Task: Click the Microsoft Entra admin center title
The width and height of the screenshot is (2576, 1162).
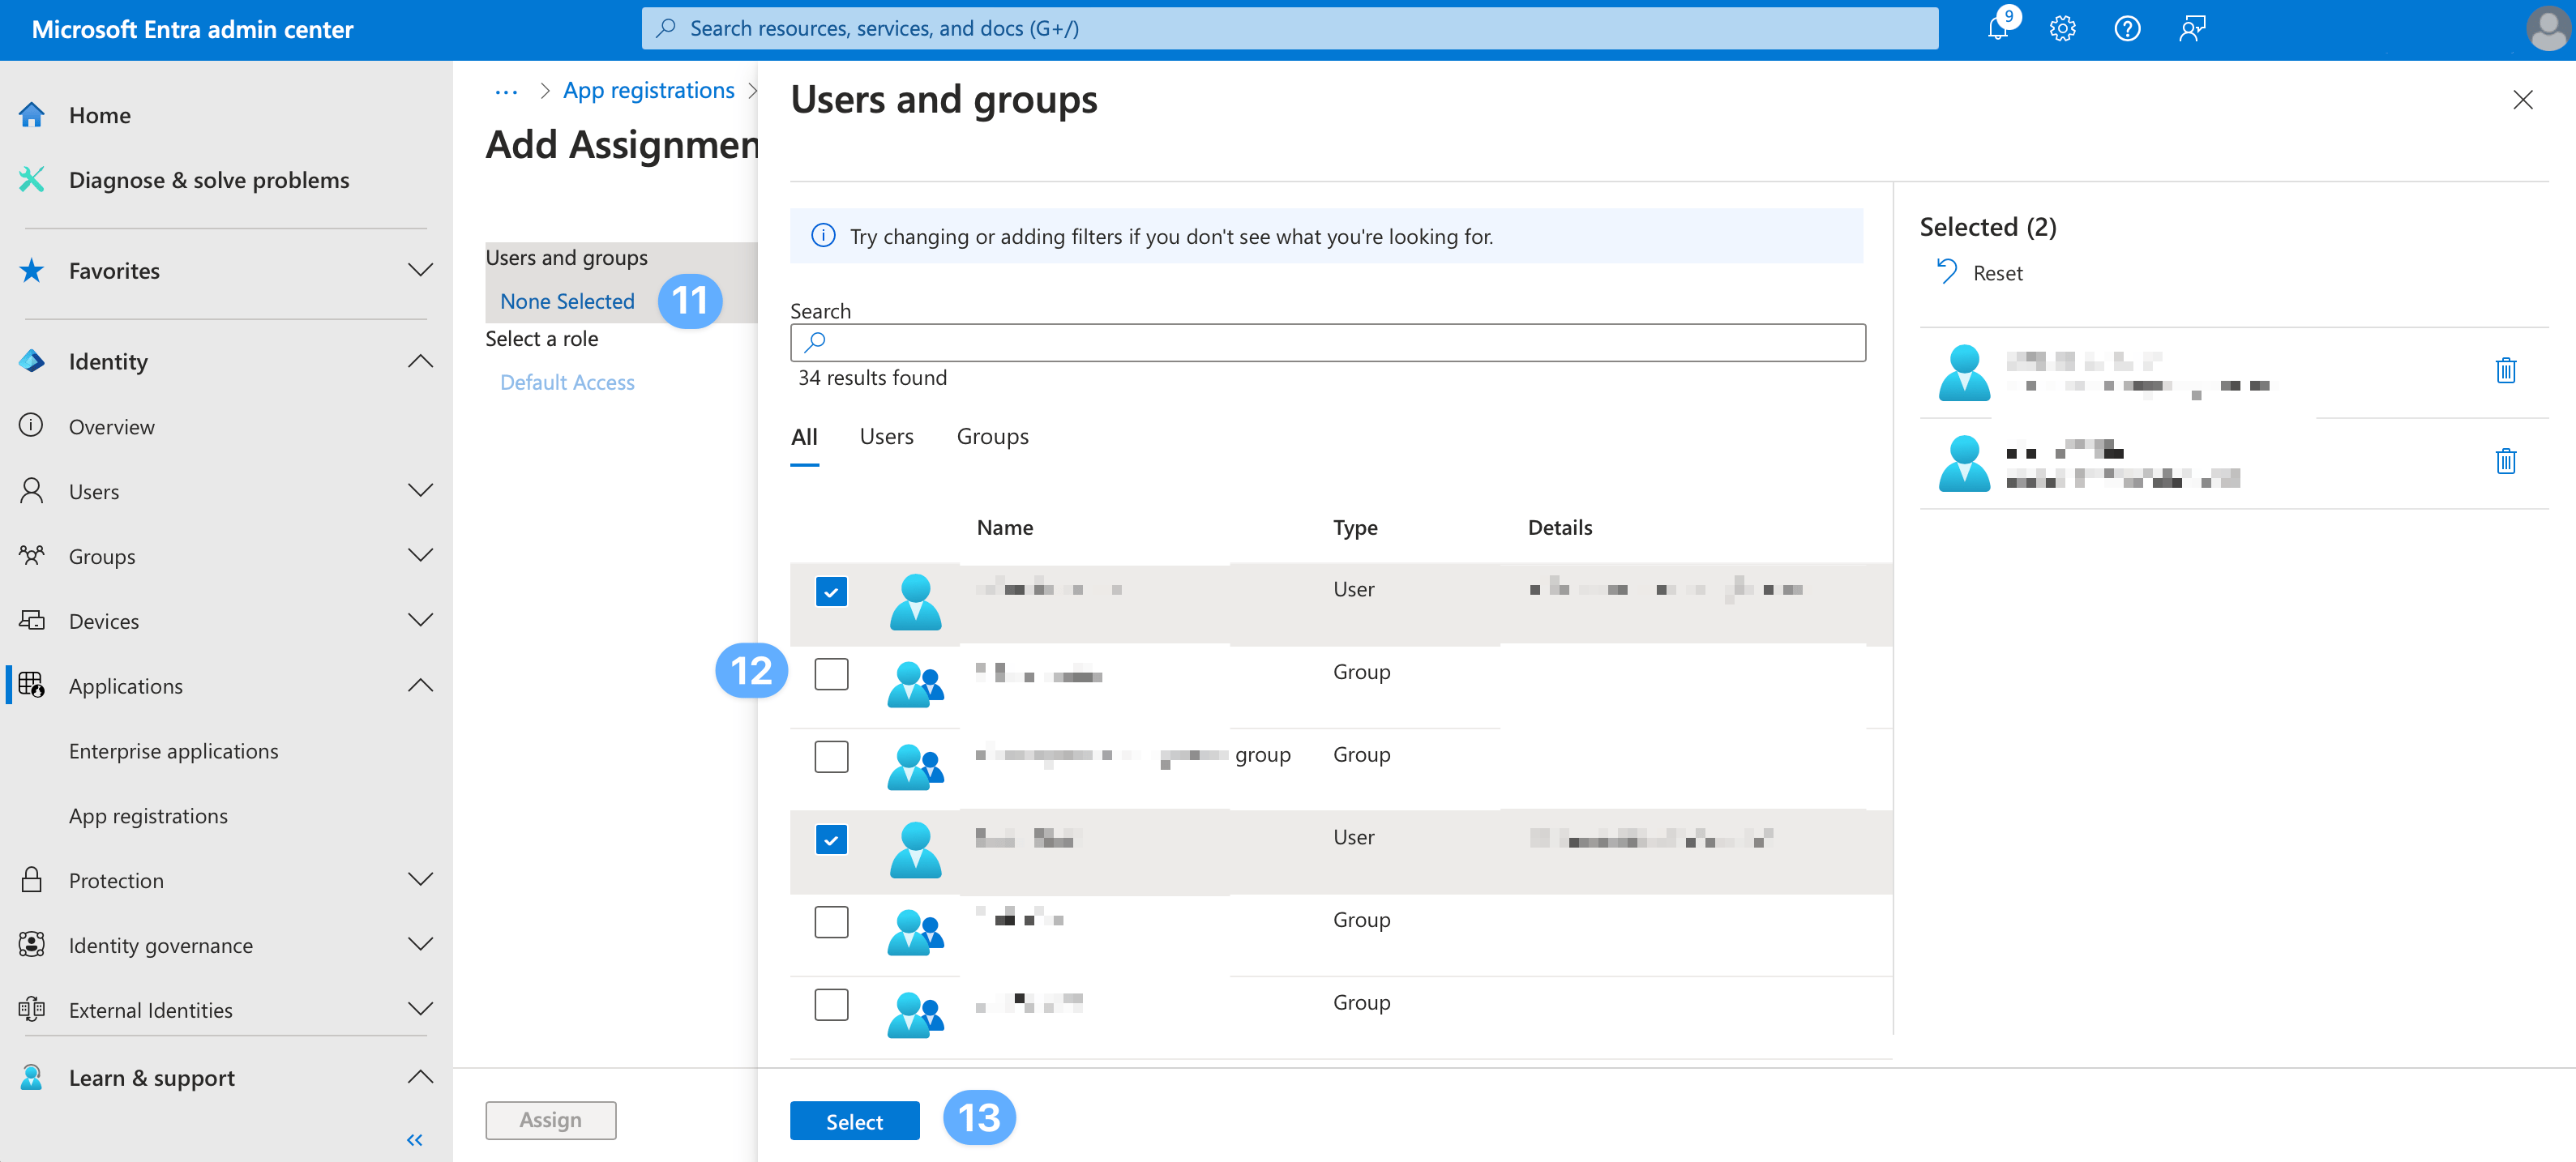Action: [193, 29]
